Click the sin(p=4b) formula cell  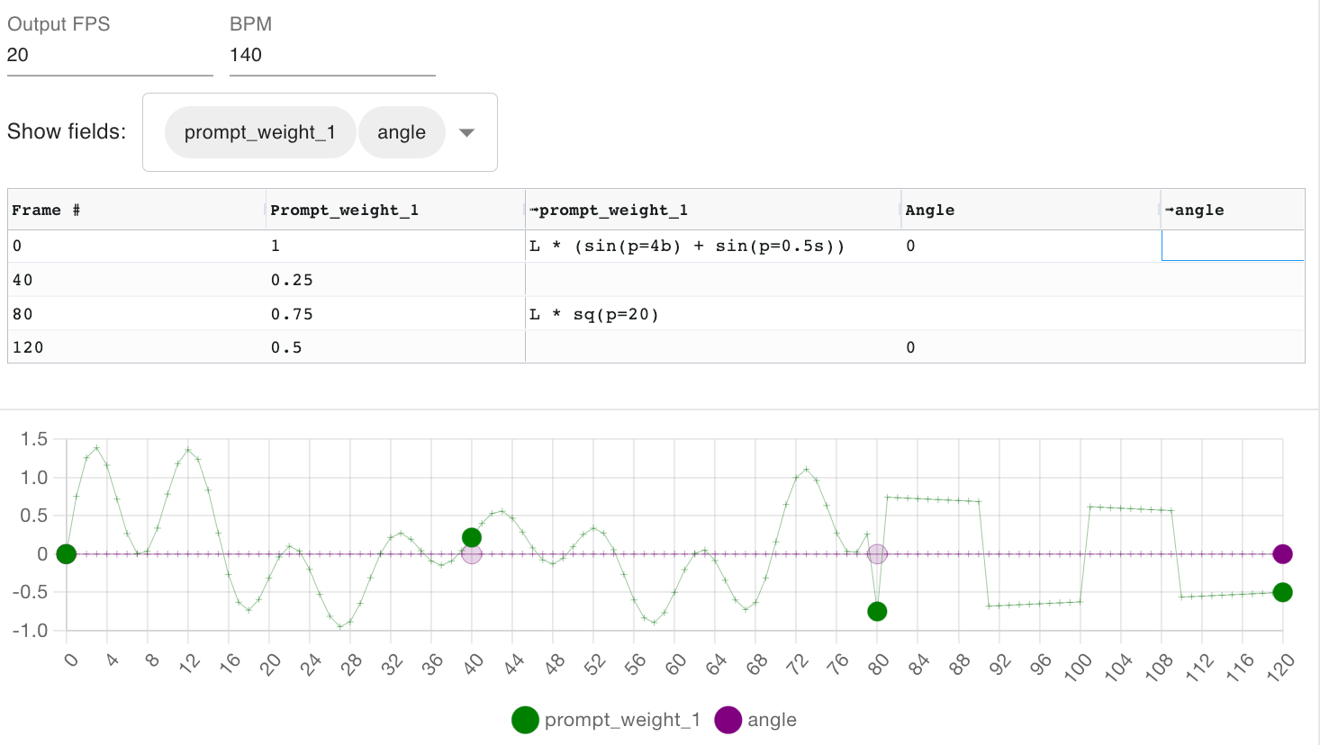[713, 246]
